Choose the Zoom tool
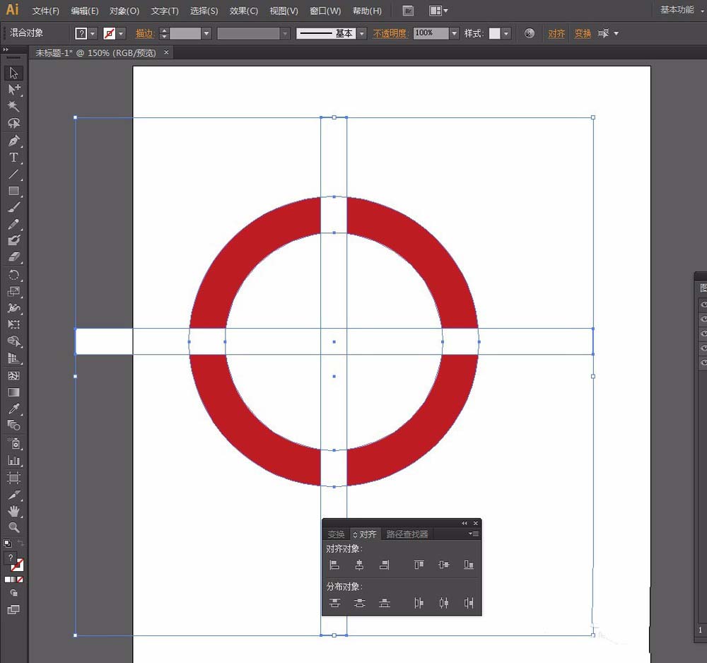Screen dimensions: 707x663 [x=13, y=527]
